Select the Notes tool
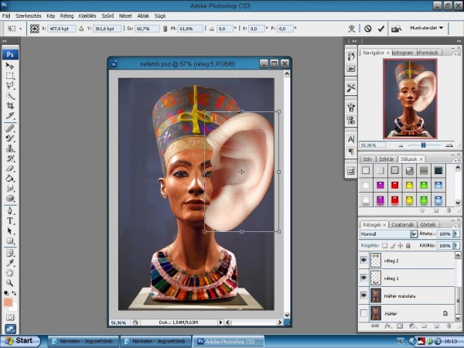The height and width of the screenshot is (348, 464). coord(10,253)
